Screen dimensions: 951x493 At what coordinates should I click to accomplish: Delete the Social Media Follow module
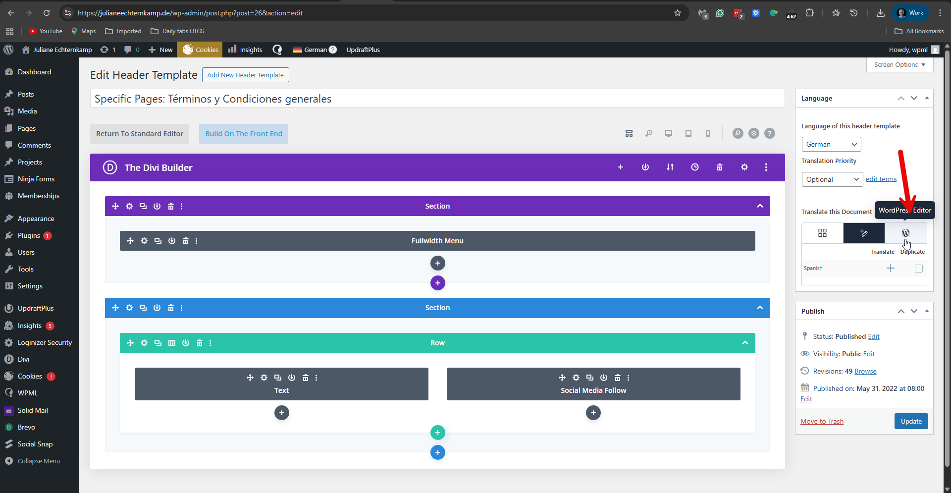pos(617,378)
